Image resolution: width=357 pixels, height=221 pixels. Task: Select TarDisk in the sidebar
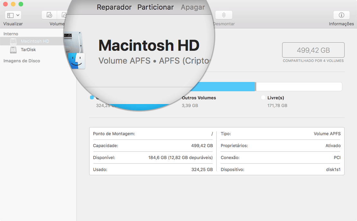(x=28, y=49)
